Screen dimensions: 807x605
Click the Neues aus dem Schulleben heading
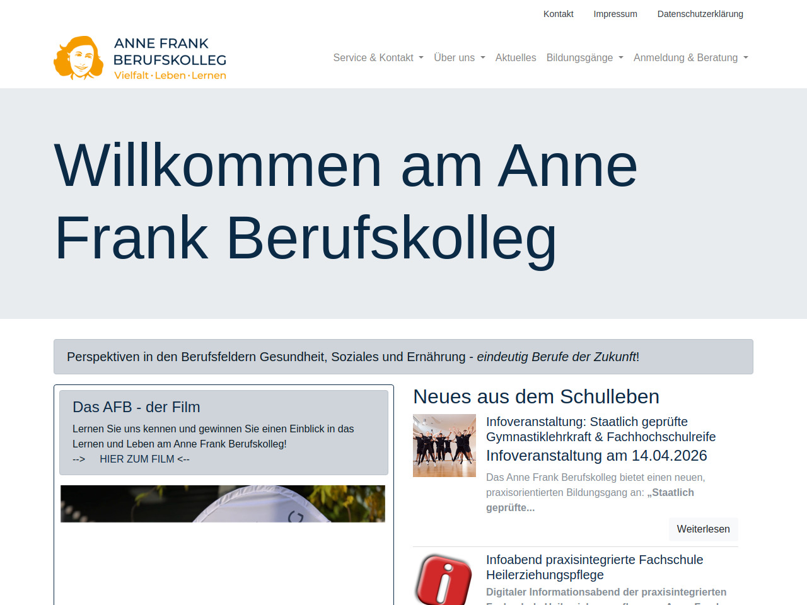(x=536, y=396)
